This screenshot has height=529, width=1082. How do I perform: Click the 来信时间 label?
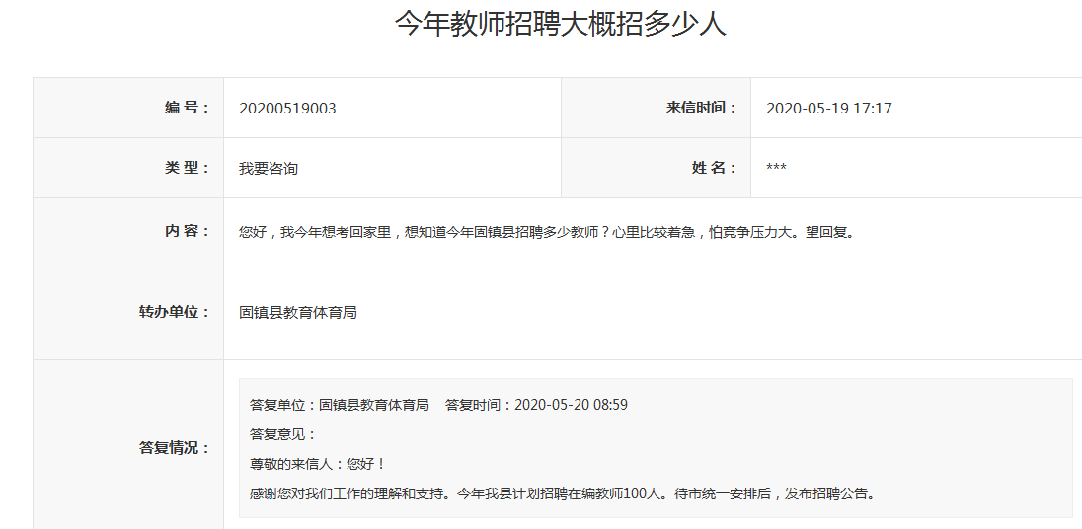click(x=701, y=108)
